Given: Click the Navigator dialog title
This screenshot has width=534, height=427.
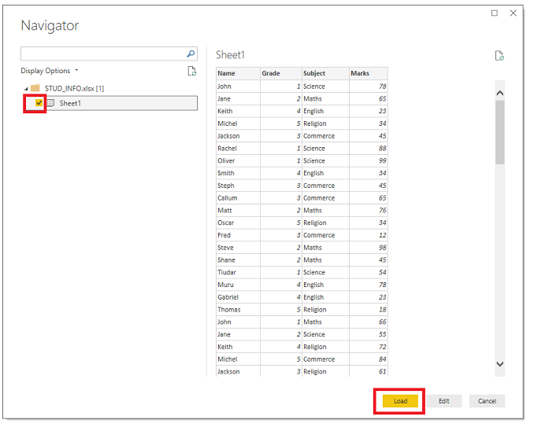Looking at the screenshot, I should pyautogui.click(x=50, y=25).
